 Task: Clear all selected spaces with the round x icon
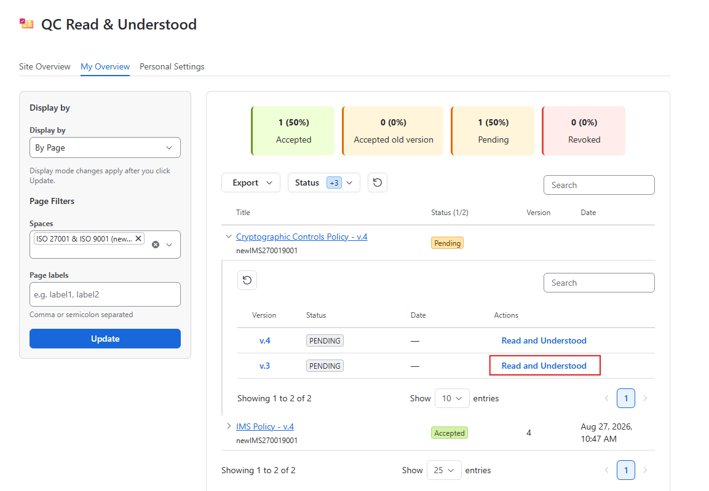point(156,245)
